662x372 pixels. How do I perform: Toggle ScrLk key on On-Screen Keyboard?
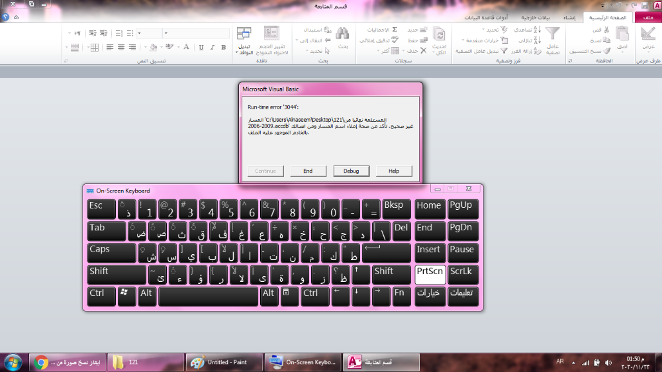(463, 275)
